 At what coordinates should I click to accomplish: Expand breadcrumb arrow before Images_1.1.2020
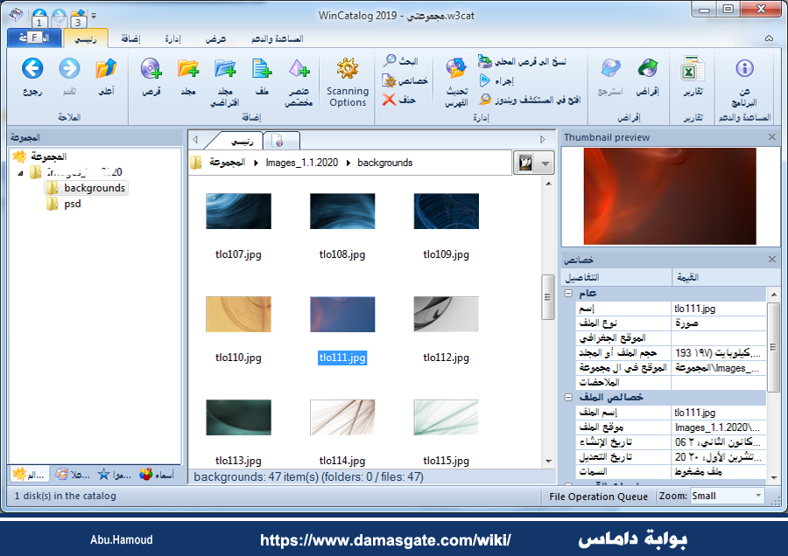point(256,163)
